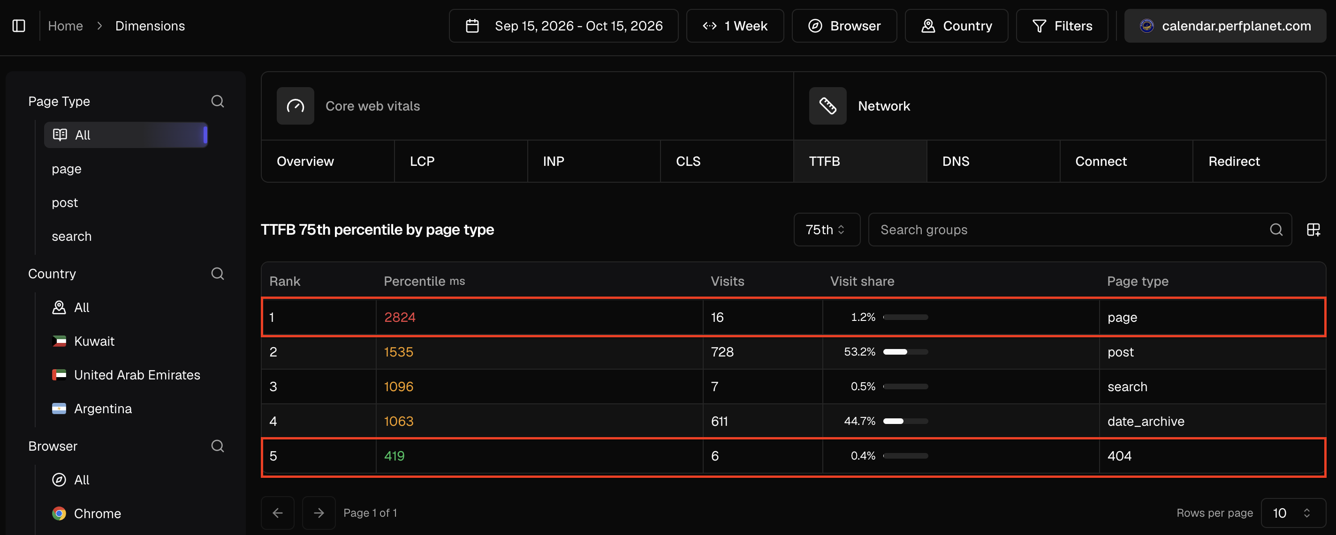This screenshot has height=535, width=1336.
Task: Switch to the DNS tab
Action: (993, 161)
